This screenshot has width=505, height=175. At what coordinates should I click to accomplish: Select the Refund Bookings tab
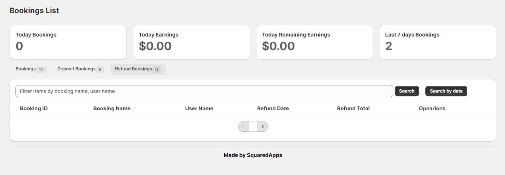pos(138,69)
